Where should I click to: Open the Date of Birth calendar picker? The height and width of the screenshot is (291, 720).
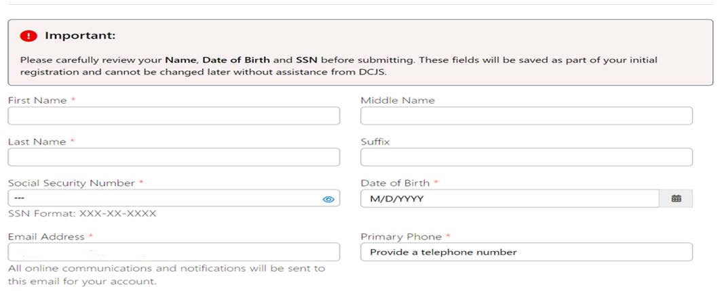tap(676, 198)
